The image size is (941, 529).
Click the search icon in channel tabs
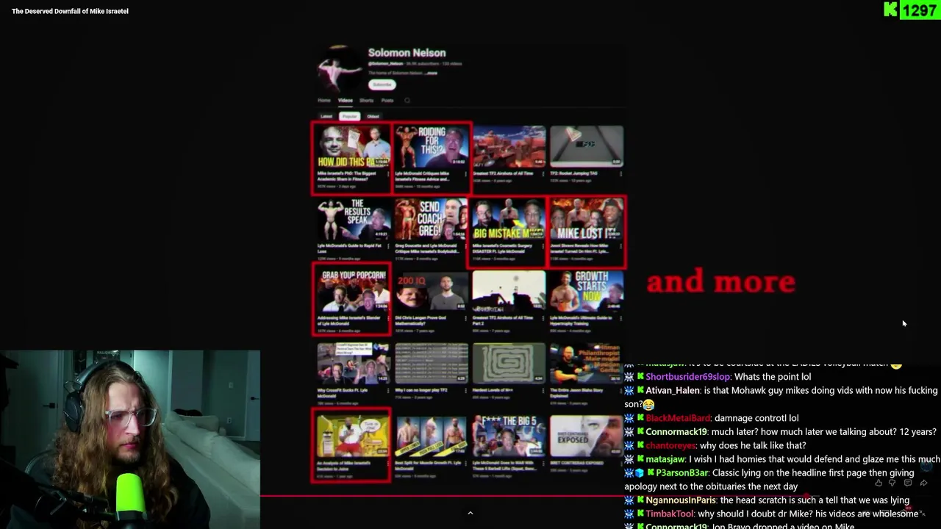pyautogui.click(x=407, y=101)
